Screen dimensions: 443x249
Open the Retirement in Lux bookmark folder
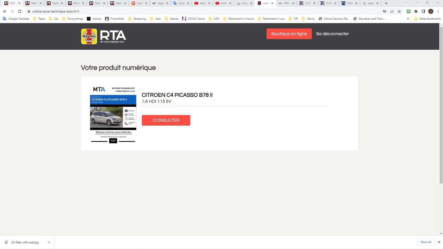pos(271,19)
